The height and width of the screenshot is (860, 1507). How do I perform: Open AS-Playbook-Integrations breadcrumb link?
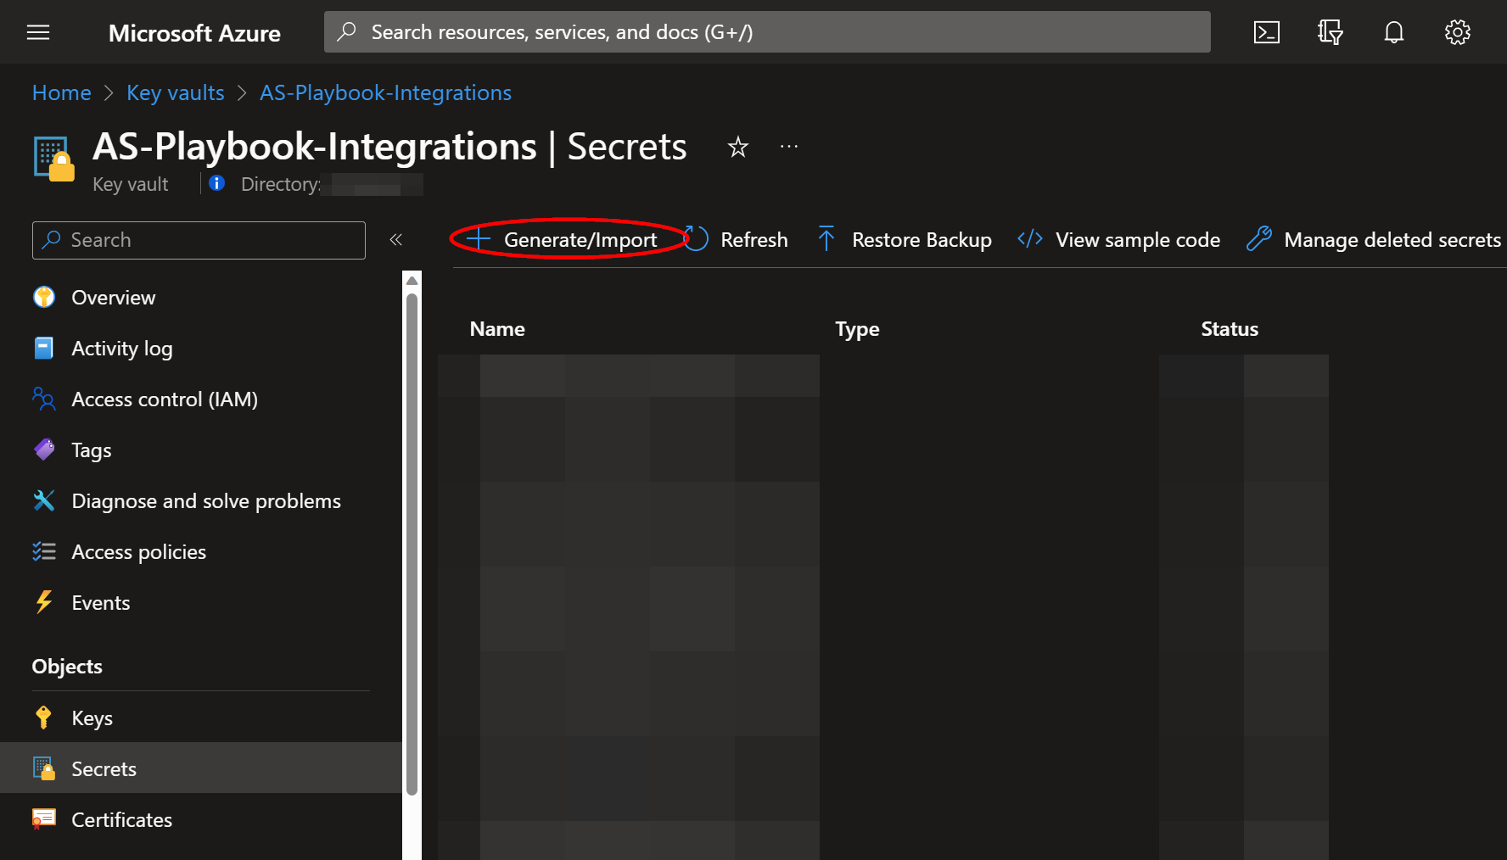pyautogui.click(x=385, y=92)
